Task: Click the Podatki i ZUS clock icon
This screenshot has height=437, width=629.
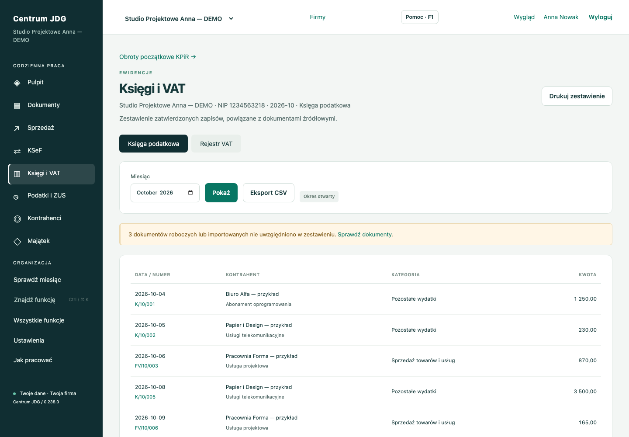Action: click(16, 197)
